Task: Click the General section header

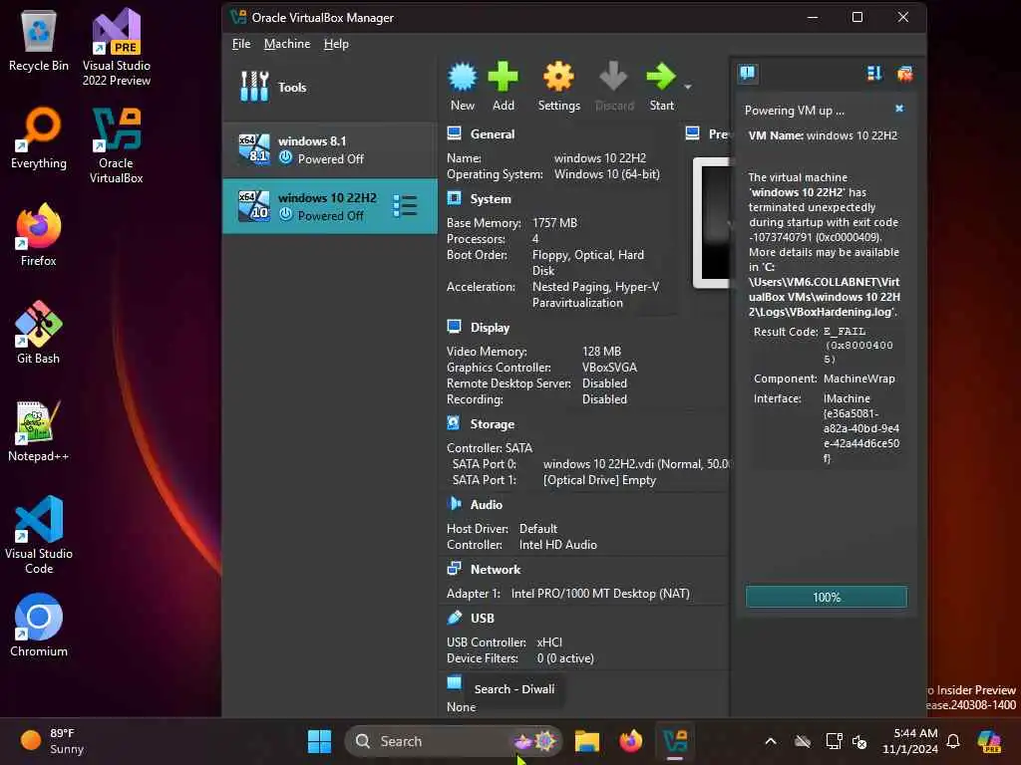Action: [x=493, y=134]
